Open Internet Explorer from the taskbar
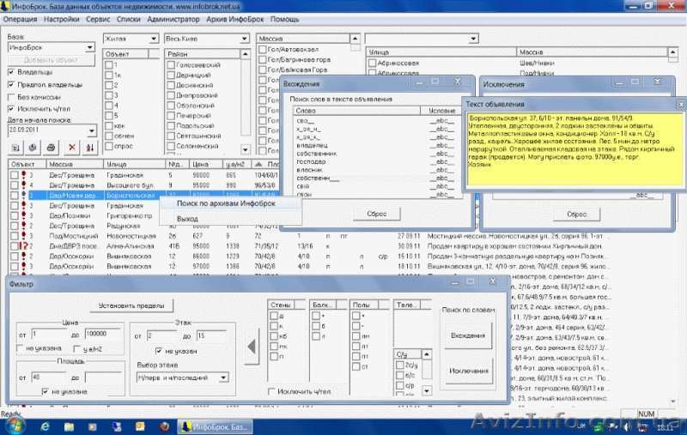Screen dimensions: 687x435 point(45,425)
